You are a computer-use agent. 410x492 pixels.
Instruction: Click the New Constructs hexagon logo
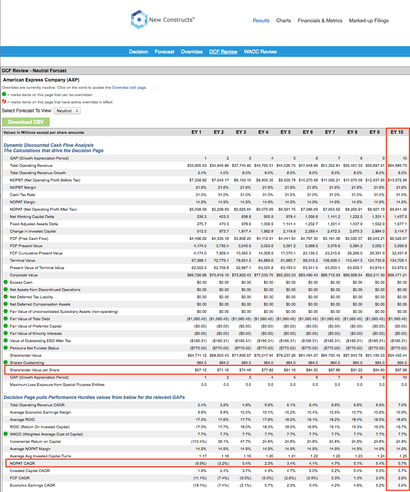[139, 20]
